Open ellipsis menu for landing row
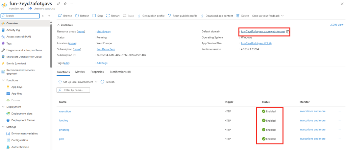 pos(340,121)
